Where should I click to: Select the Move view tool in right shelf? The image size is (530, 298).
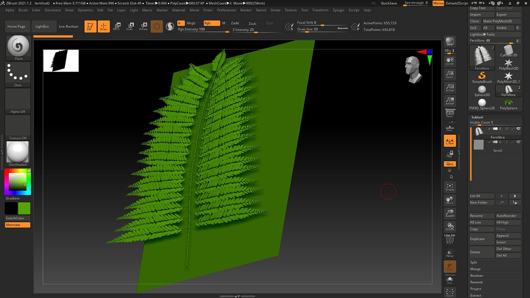(x=450, y=200)
